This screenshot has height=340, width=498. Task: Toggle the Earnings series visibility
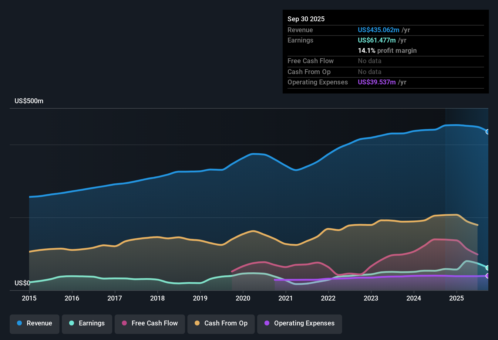(x=87, y=323)
